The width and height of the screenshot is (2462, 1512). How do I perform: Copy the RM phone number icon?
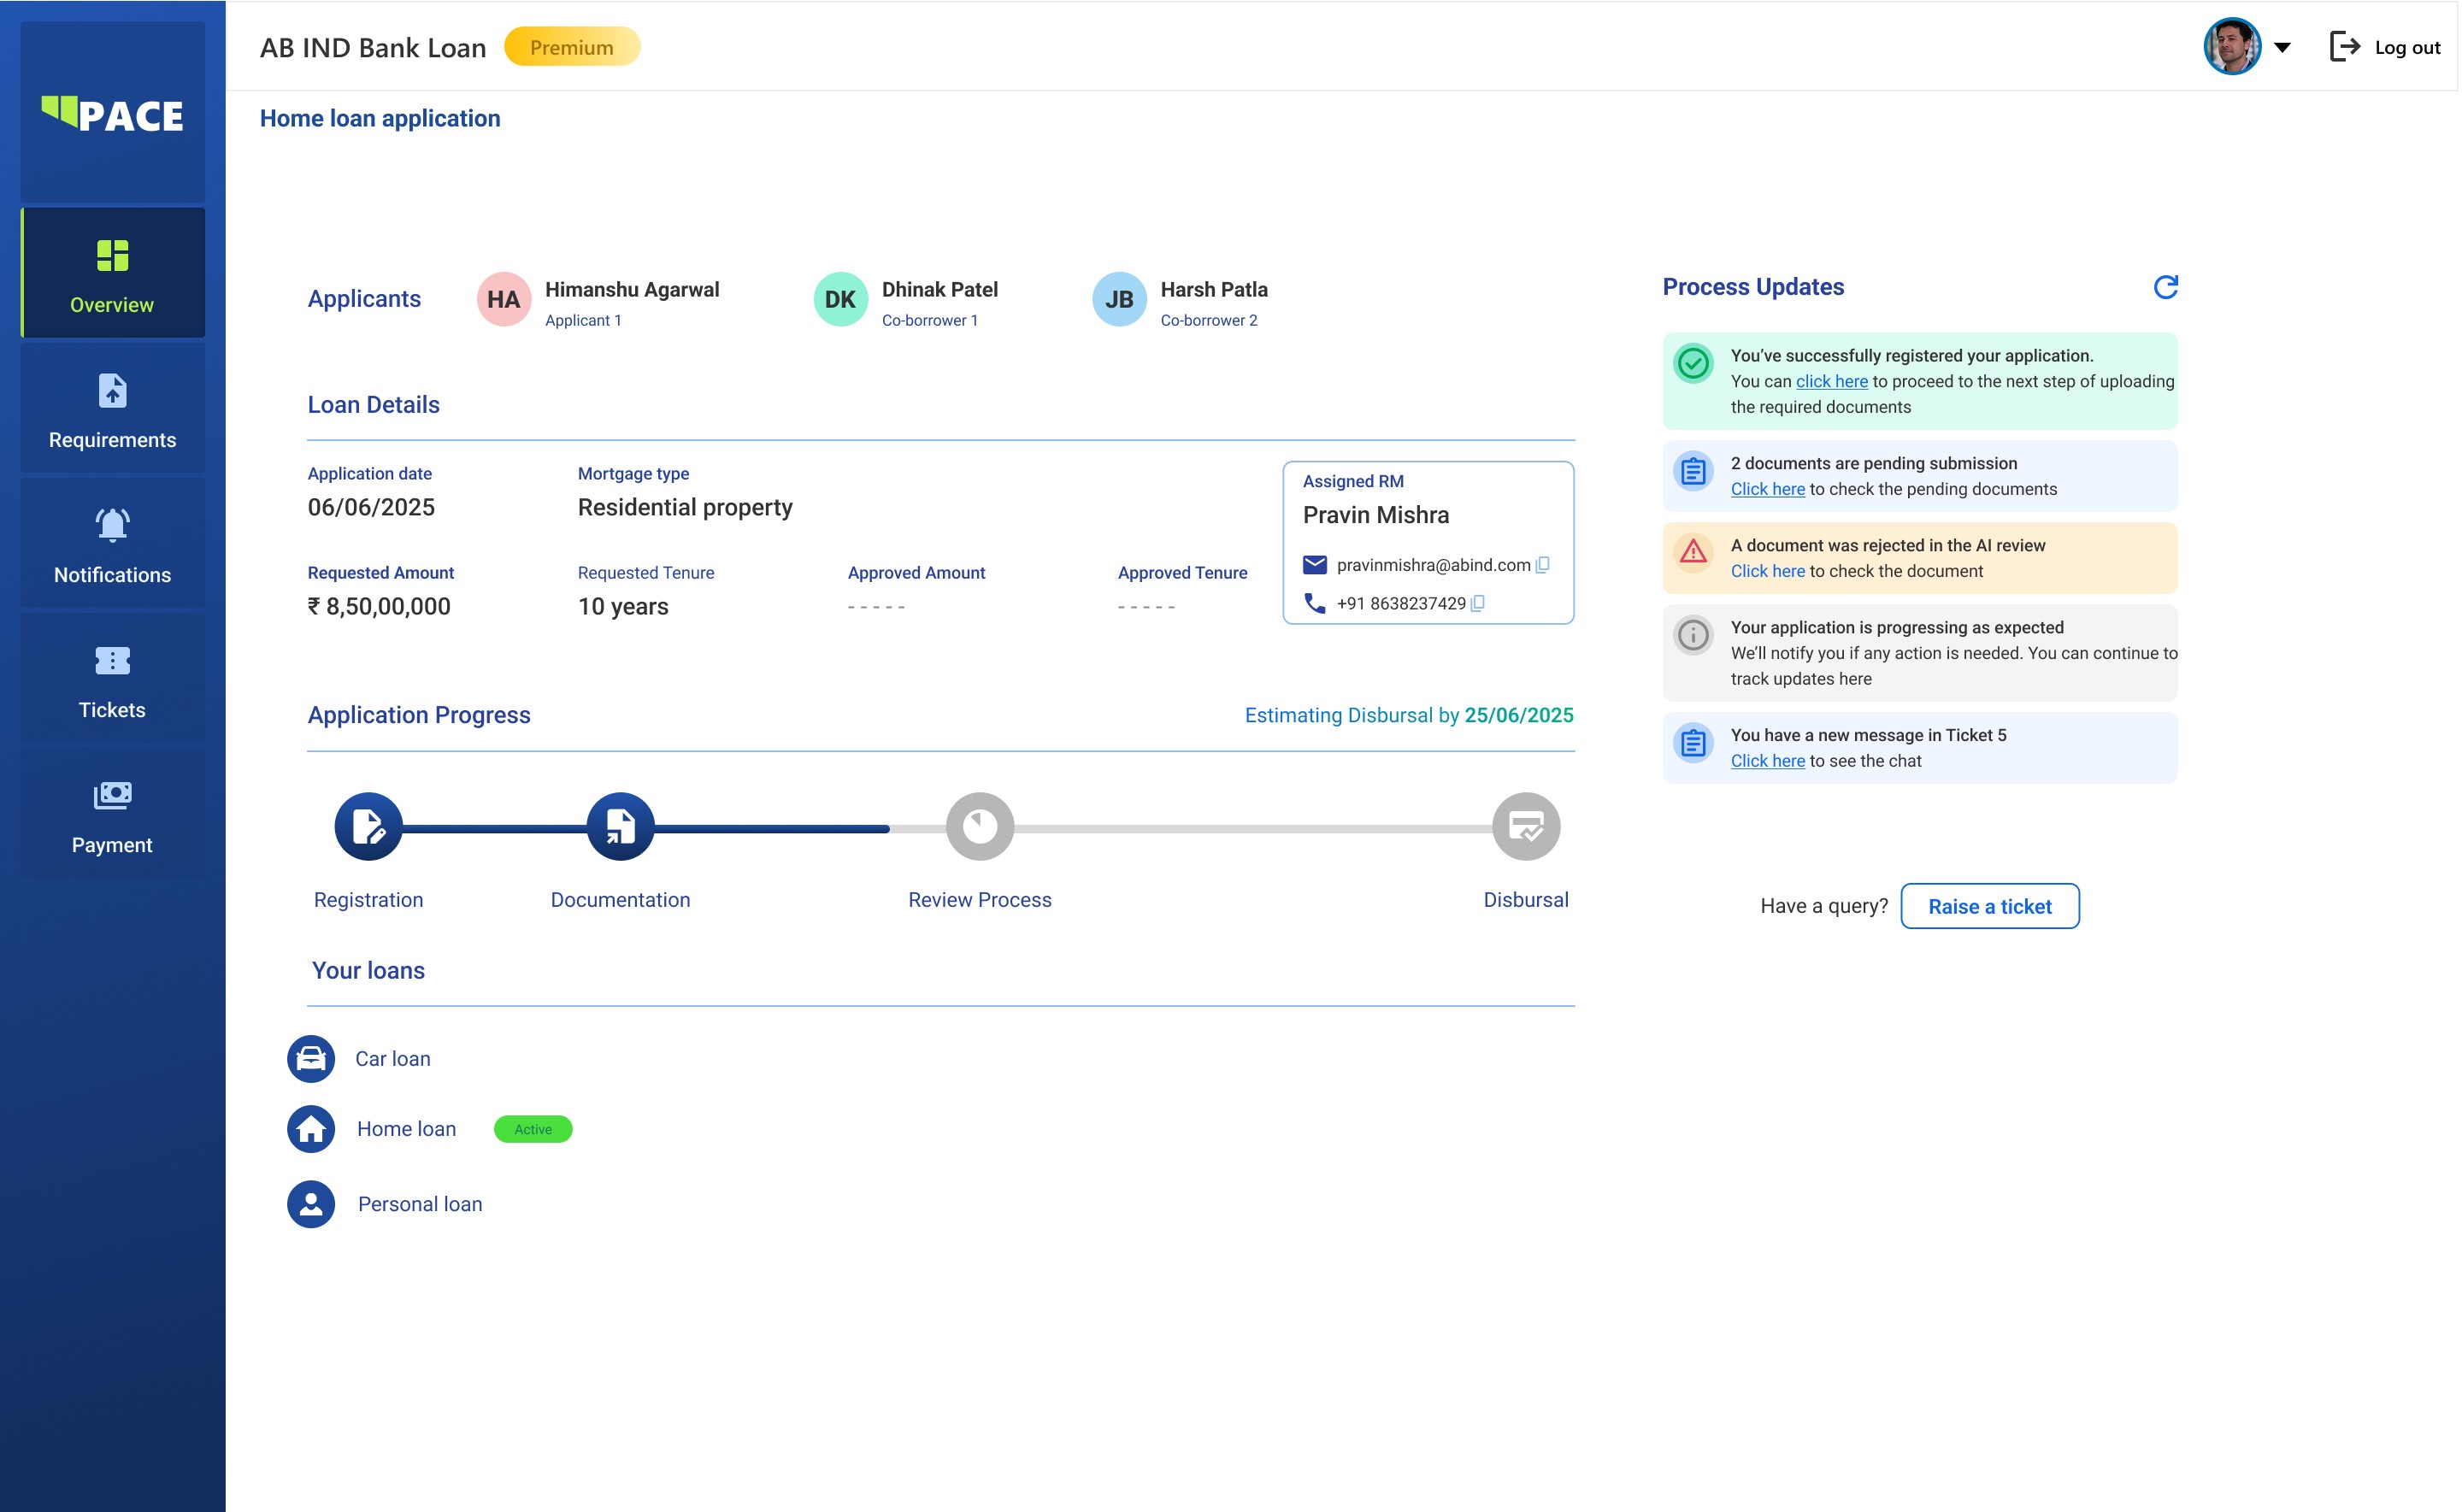click(x=1478, y=603)
